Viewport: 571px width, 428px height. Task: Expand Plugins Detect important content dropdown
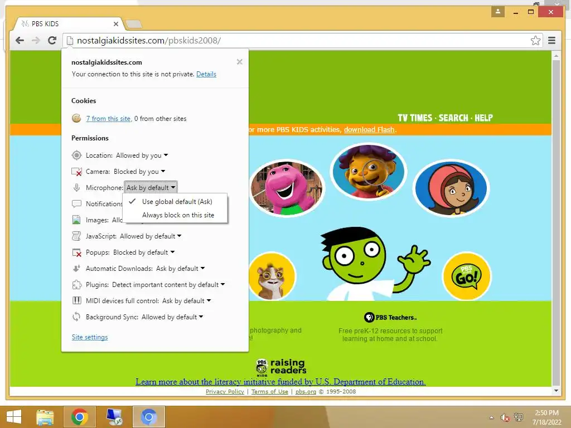pos(168,285)
